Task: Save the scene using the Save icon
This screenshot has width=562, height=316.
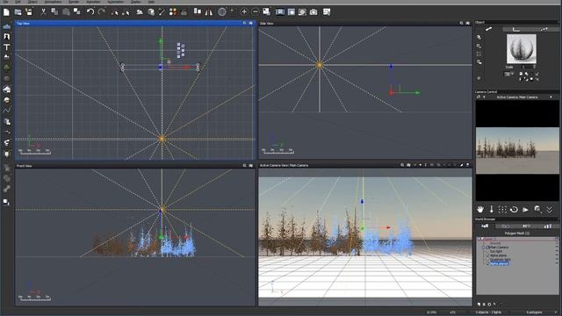Action: click(29, 12)
